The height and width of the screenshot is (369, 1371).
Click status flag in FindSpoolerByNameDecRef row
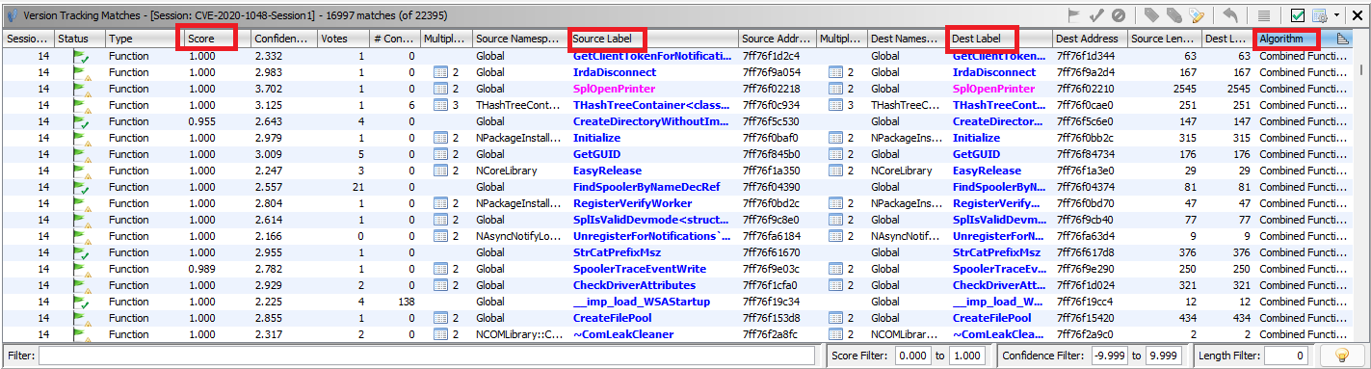(82, 187)
